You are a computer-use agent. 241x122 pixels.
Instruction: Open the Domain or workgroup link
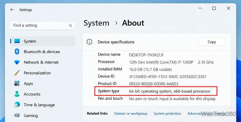(131, 114)
